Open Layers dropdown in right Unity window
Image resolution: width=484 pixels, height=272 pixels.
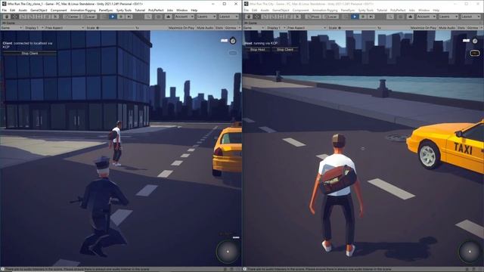(x=448, y=17)
